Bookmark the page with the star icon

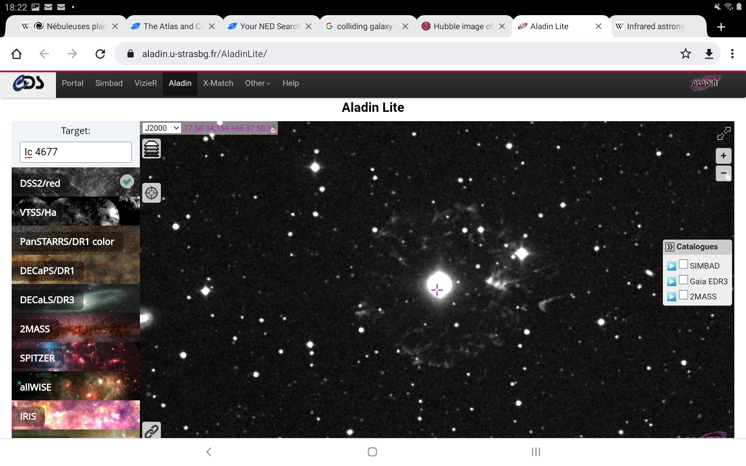686,54
